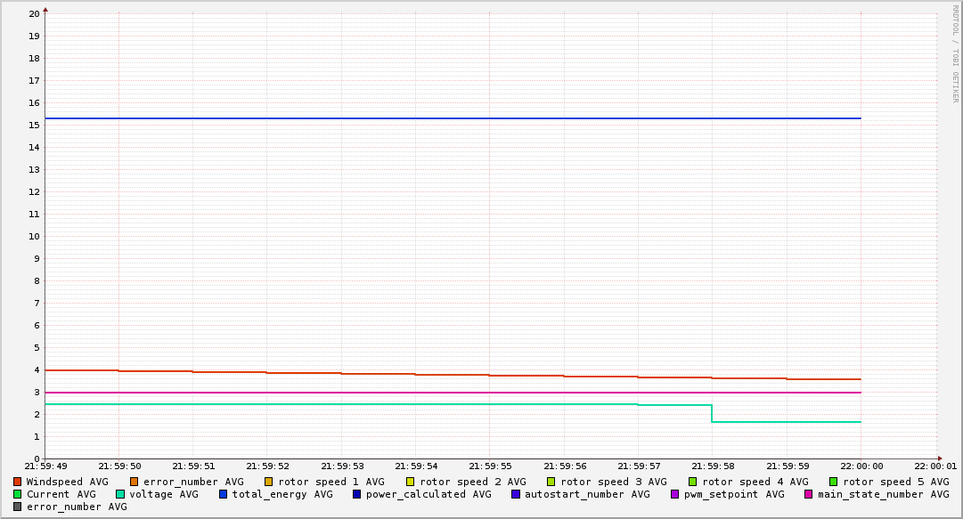
Task: Click the RRDTOOL / TOBI OETIKER watermark
Action: point(955,53)
